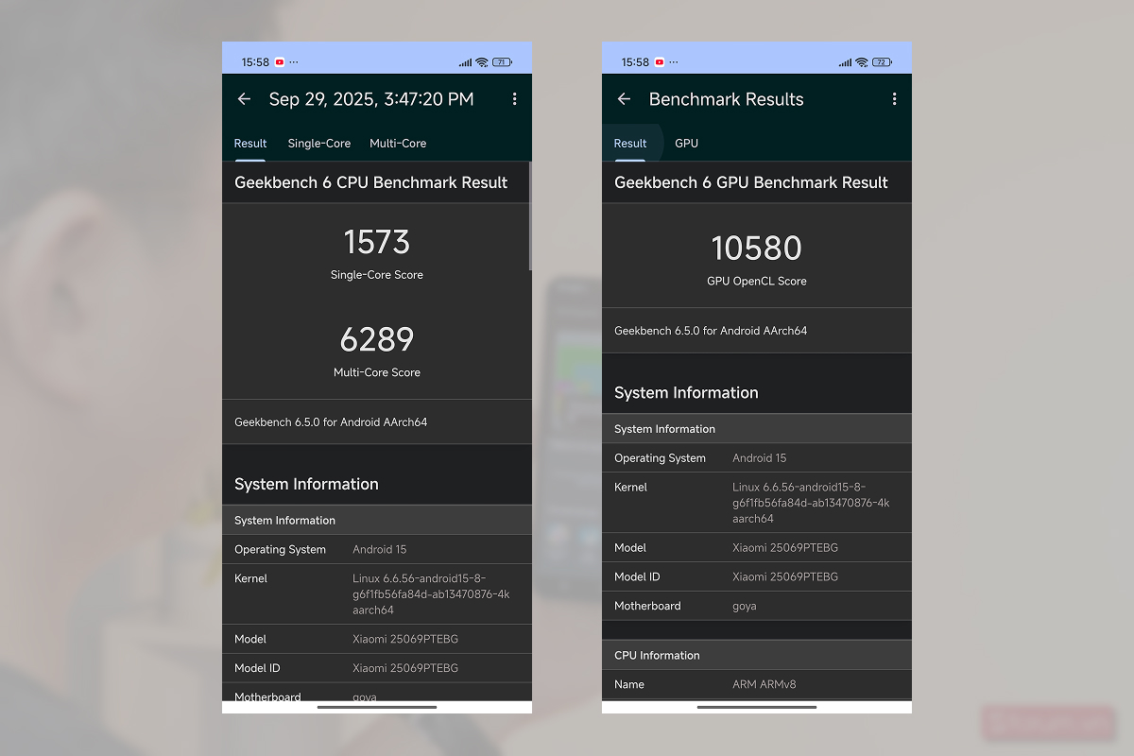
Task: Tap System Information heading in GPU screen
Action: pyautogui.click(x=686, y=392)
